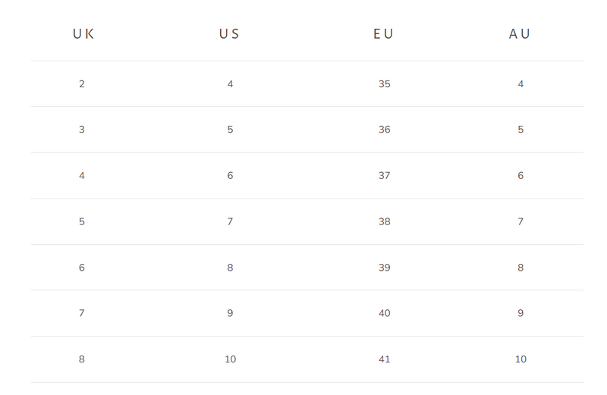Click the US size 10 cell
The height and width of the screenshot is (395, 607).
(230, 359)
